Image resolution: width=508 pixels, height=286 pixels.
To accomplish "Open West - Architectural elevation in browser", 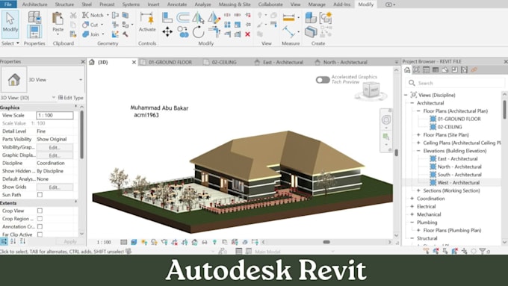I will click(x=458, y=183).
